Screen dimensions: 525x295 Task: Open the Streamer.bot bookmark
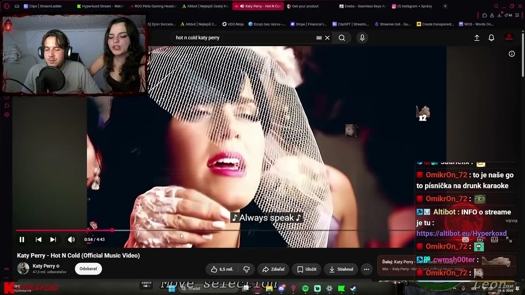coord(393,24)
